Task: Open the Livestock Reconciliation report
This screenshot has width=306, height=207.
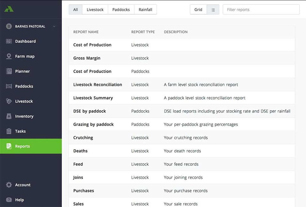Action: pyautogui.click(x=98, y=85)
